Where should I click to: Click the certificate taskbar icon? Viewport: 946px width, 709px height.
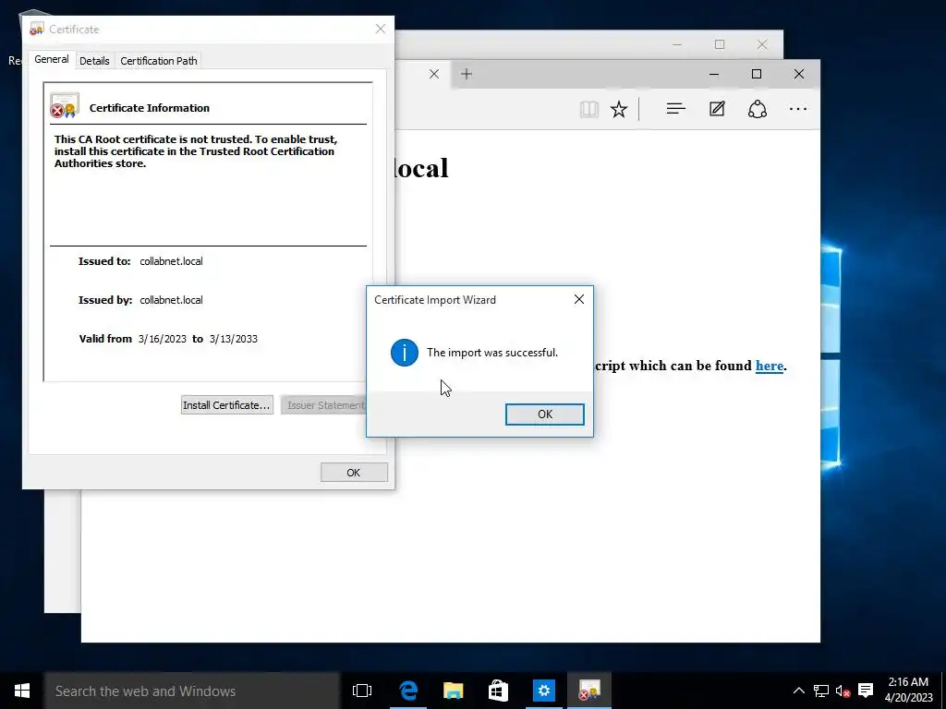588,691
